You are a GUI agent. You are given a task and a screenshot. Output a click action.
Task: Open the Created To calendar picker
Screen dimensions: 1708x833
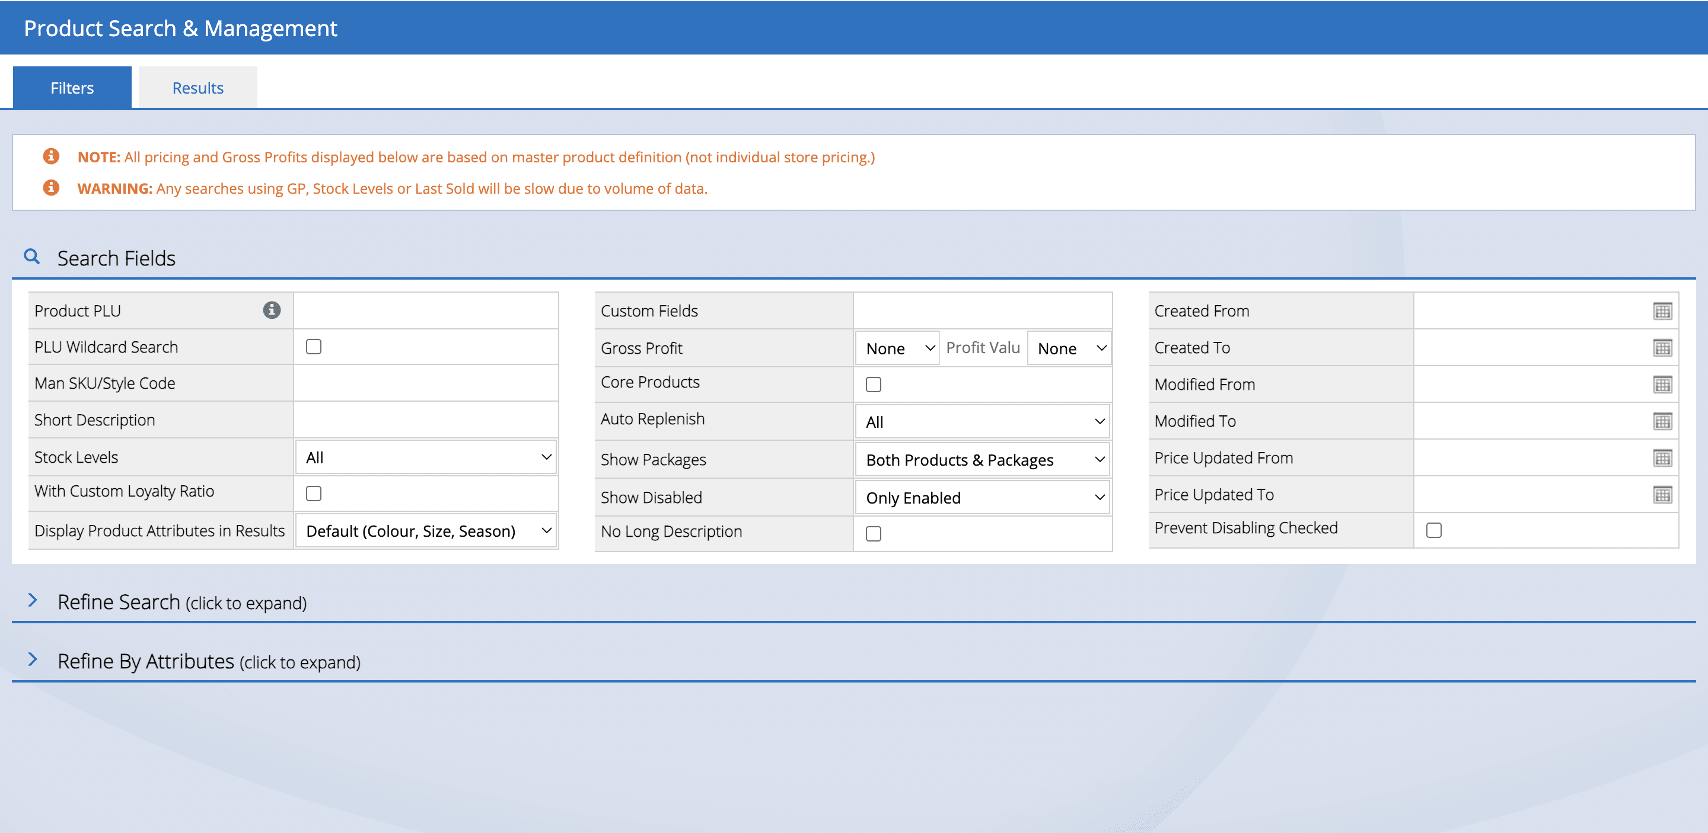tap(1662, 348)
